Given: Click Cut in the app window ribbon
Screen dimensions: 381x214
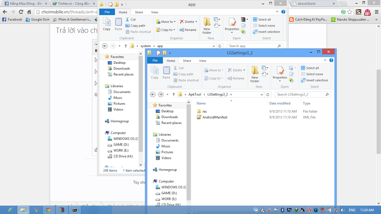Looking at the screenshot, I should [131, 19].
